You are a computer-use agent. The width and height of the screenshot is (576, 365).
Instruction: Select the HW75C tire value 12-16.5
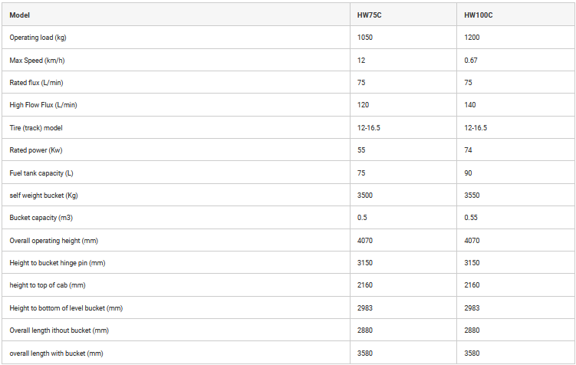click(x=368, y=128)
